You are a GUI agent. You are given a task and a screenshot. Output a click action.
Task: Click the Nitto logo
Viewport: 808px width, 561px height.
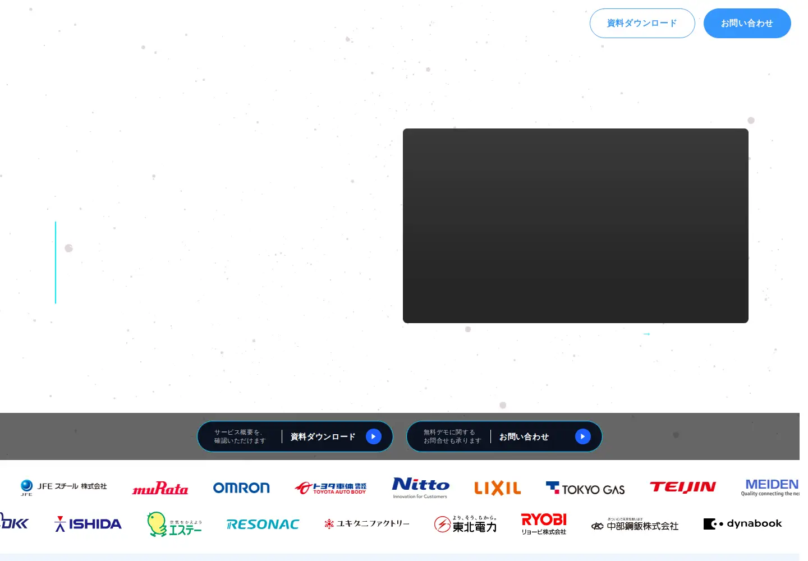[x=421, y=488]
